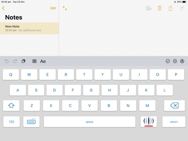Insert a table using the table icon
The width and height of the screenshot is (188, 141).
34,61
